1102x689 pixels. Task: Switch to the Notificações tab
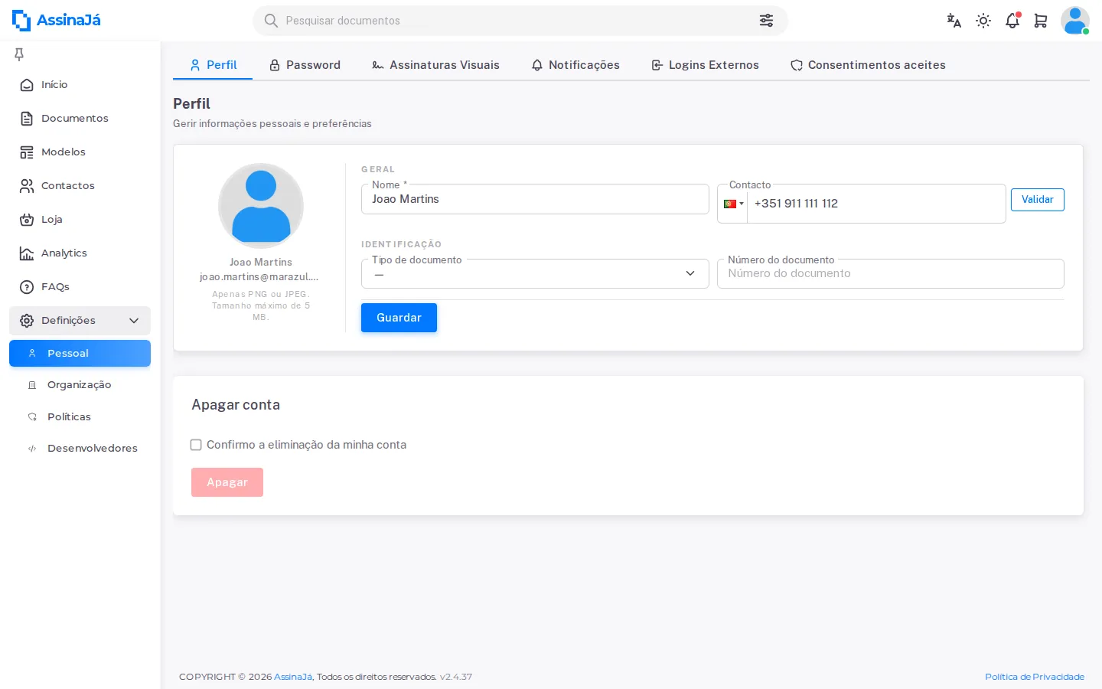(x=575, y=65)
